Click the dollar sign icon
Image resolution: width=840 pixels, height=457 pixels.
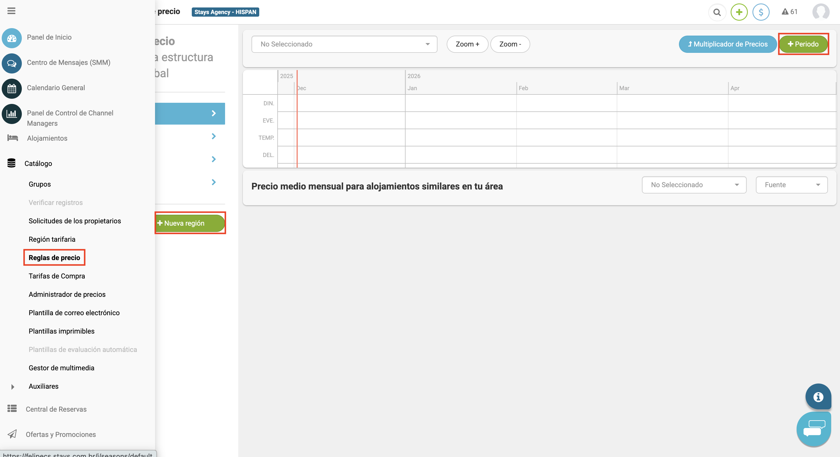[761, 12]
